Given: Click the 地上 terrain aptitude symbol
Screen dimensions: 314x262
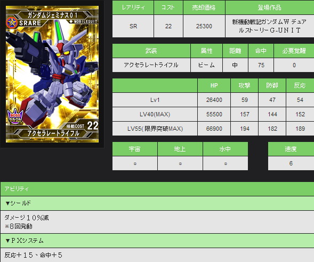Looking at the screenshot, I should (x=180, y=163).
